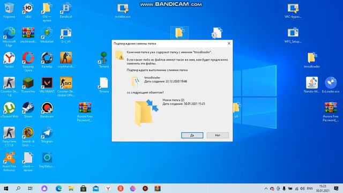Open File Explorer from the taskbar
Screen dimensions: 343x193
(x=71, y=188)
